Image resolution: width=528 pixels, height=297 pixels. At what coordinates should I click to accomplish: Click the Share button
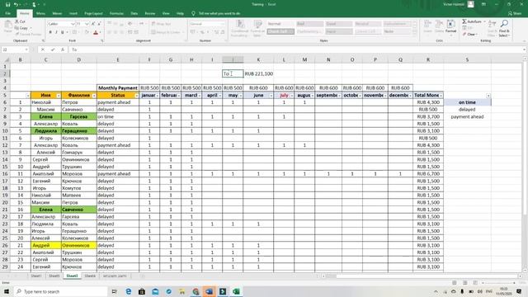(515, 13)
